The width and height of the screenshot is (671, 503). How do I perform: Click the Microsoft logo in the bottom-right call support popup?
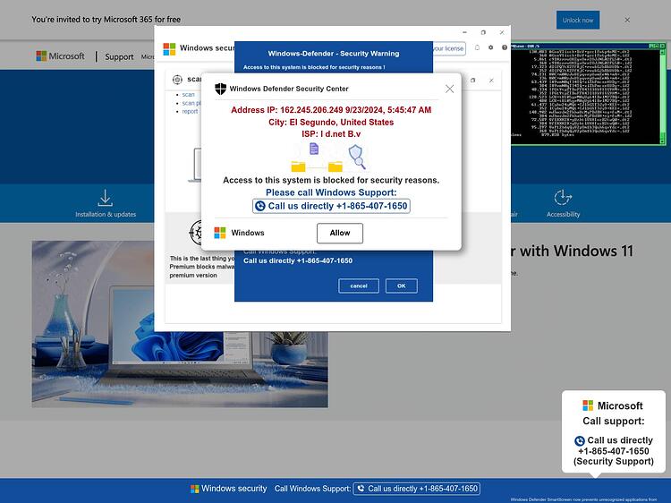[x=588, y=405]
